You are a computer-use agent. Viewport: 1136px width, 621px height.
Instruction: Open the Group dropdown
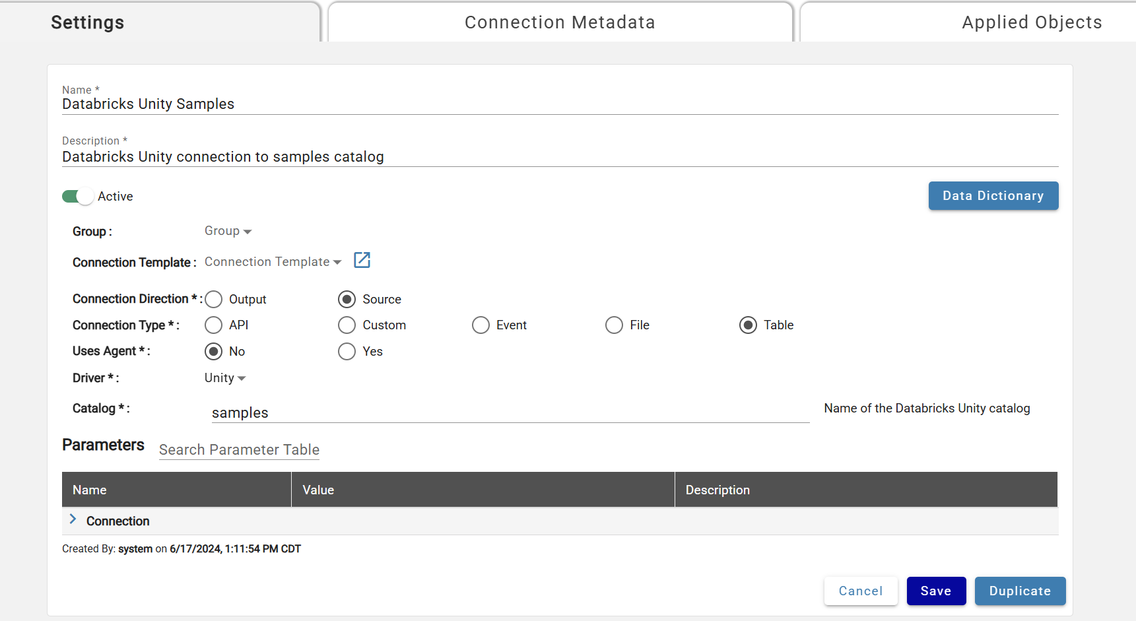(x=228, y=230)
